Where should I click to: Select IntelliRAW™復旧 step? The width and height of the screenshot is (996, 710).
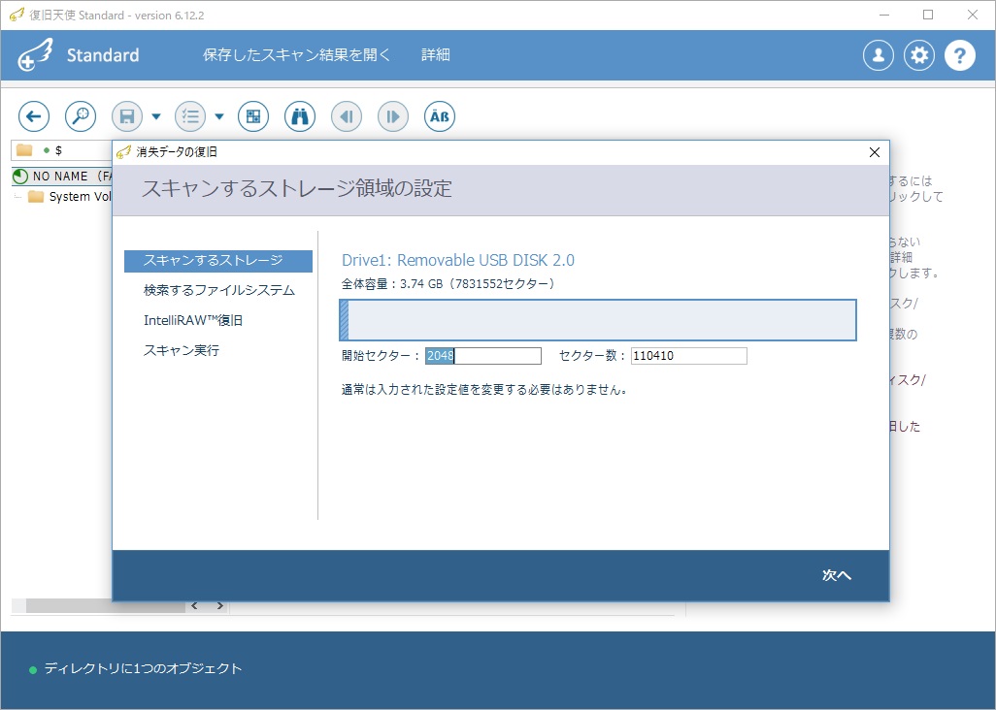click(x=193, y=320)
